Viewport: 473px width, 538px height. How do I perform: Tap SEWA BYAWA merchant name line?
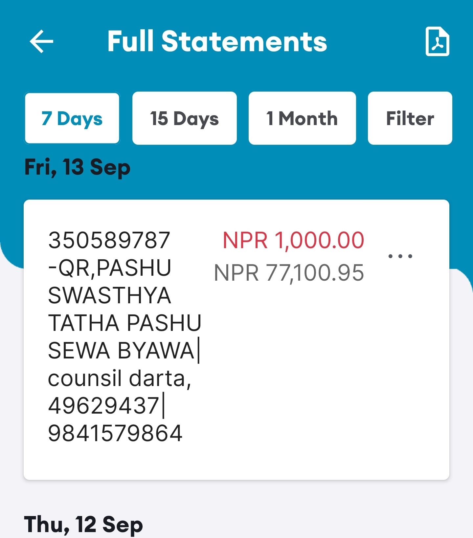pyautogui.click(x=121, y=351)
